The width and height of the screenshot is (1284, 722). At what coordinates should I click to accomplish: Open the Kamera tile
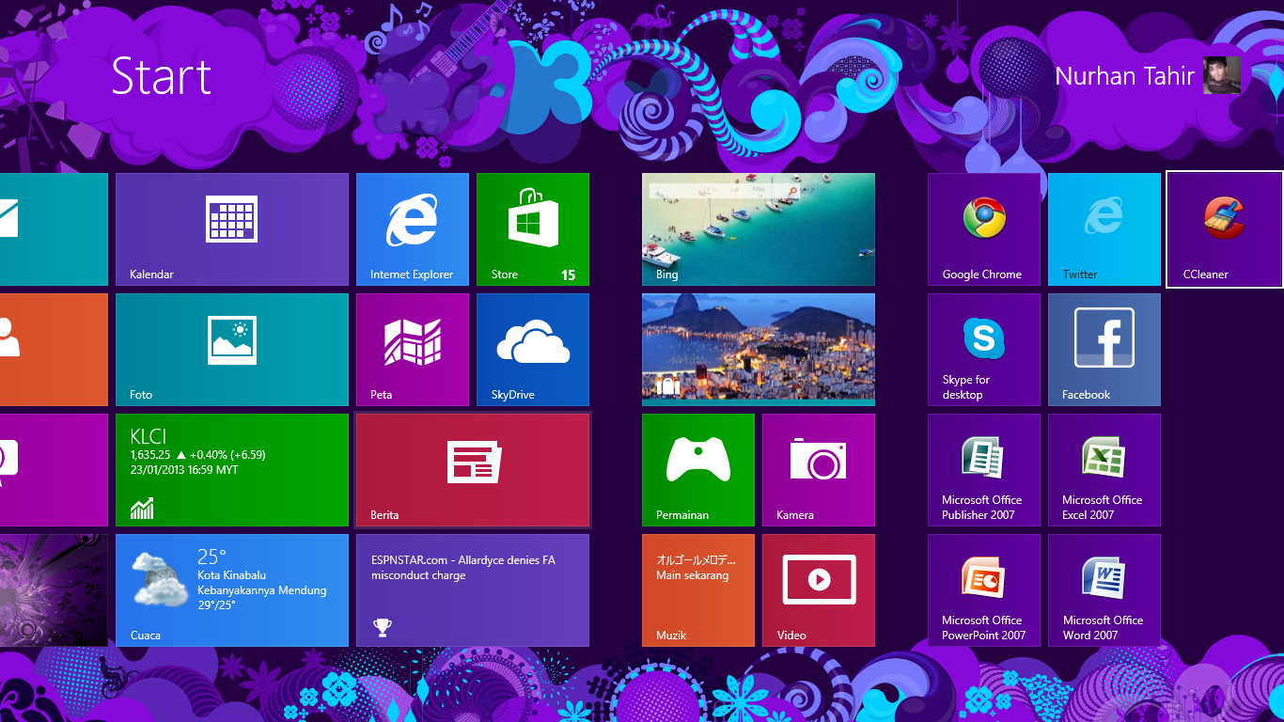[x=819, y=470]
